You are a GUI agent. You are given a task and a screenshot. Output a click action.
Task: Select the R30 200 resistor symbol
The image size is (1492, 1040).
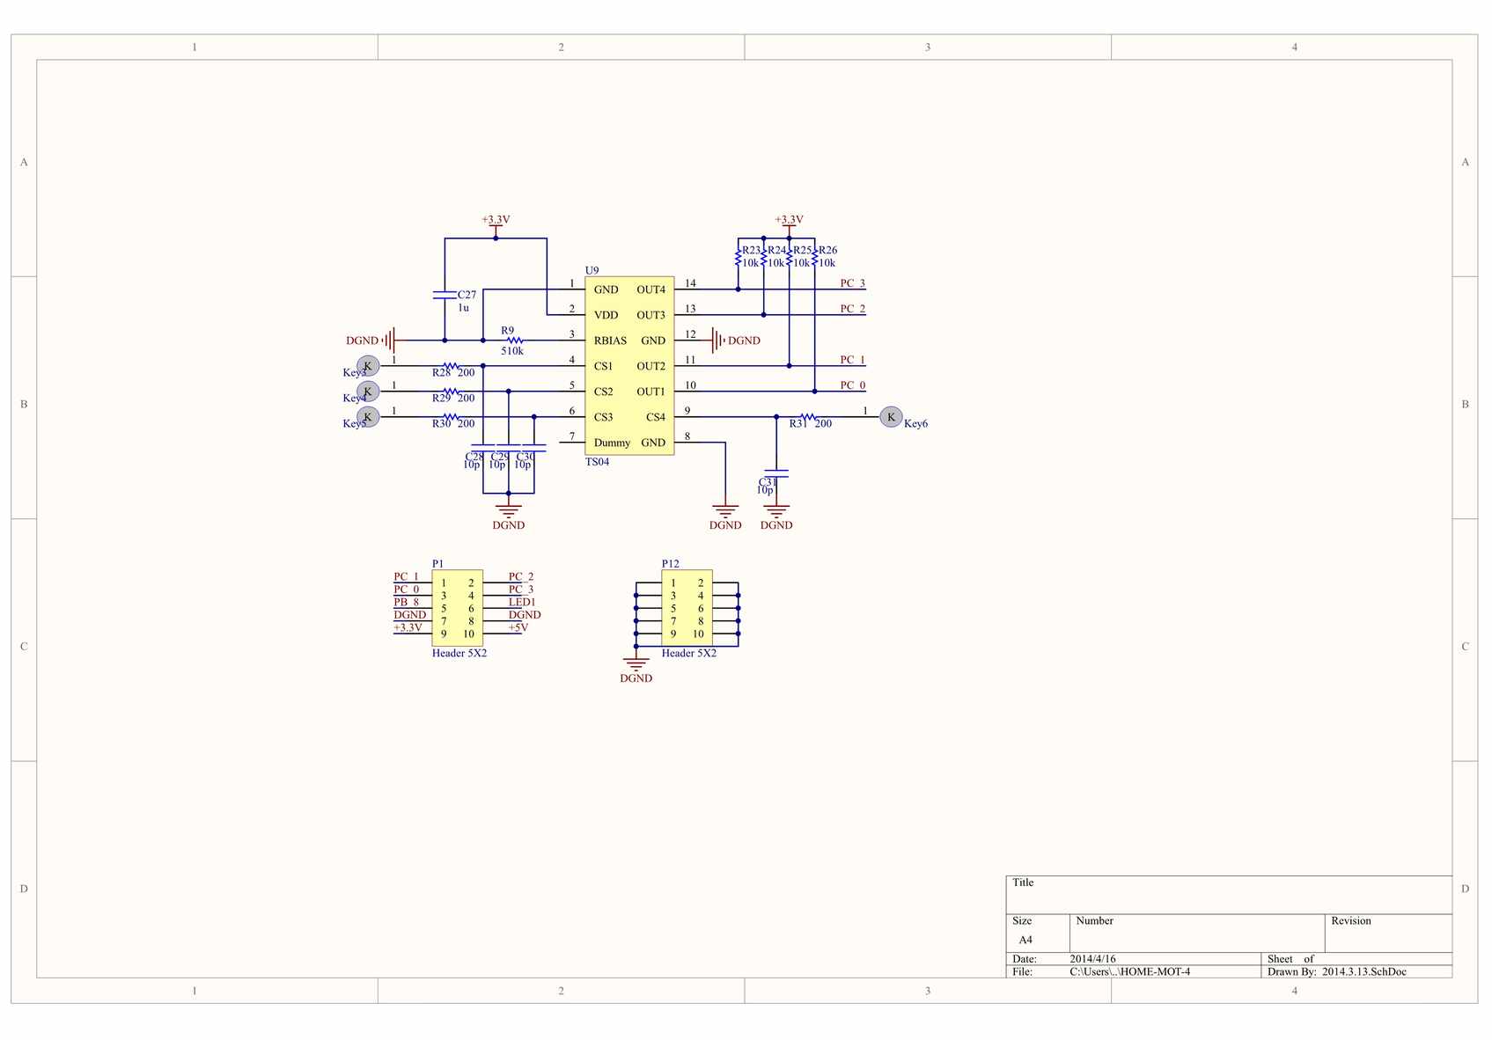pyautogui.click(x=451, y=416)
